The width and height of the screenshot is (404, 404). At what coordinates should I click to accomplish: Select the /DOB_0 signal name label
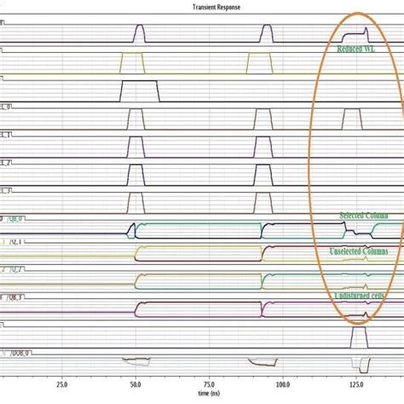pyautogui.click(x=20, y=354)
